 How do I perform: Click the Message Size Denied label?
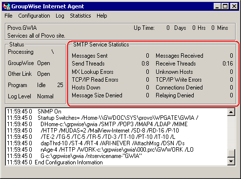pos(97,95)
